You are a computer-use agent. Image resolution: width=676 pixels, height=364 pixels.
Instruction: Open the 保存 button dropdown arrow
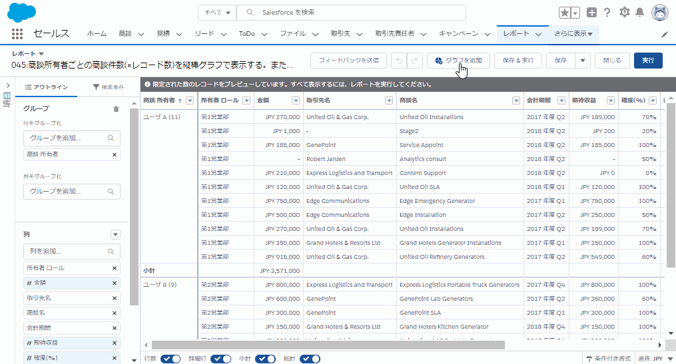tap(583, 61)
